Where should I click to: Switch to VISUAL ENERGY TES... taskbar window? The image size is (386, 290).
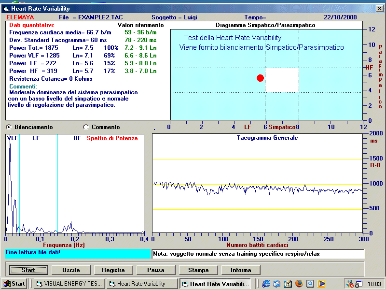69,284
